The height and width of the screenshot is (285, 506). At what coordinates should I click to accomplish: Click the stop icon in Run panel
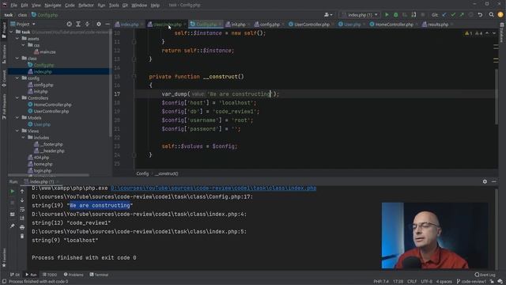click(x=13, y=203)
